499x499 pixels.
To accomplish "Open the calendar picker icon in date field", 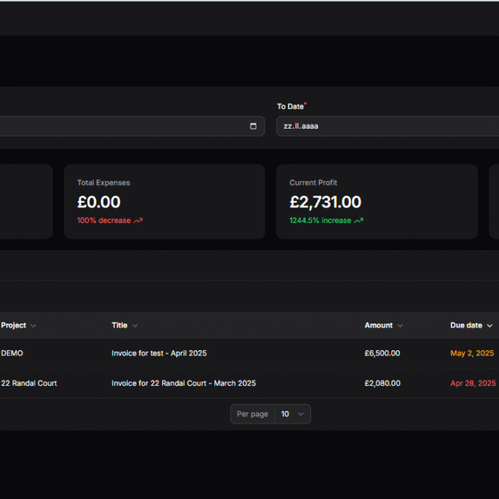I will [x=253, y=126].
